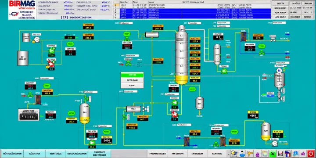Open the language flag icon
Image resolution: width=316 pixels, height=158 pixels.
pyautogui.click(x=287, y=153)
